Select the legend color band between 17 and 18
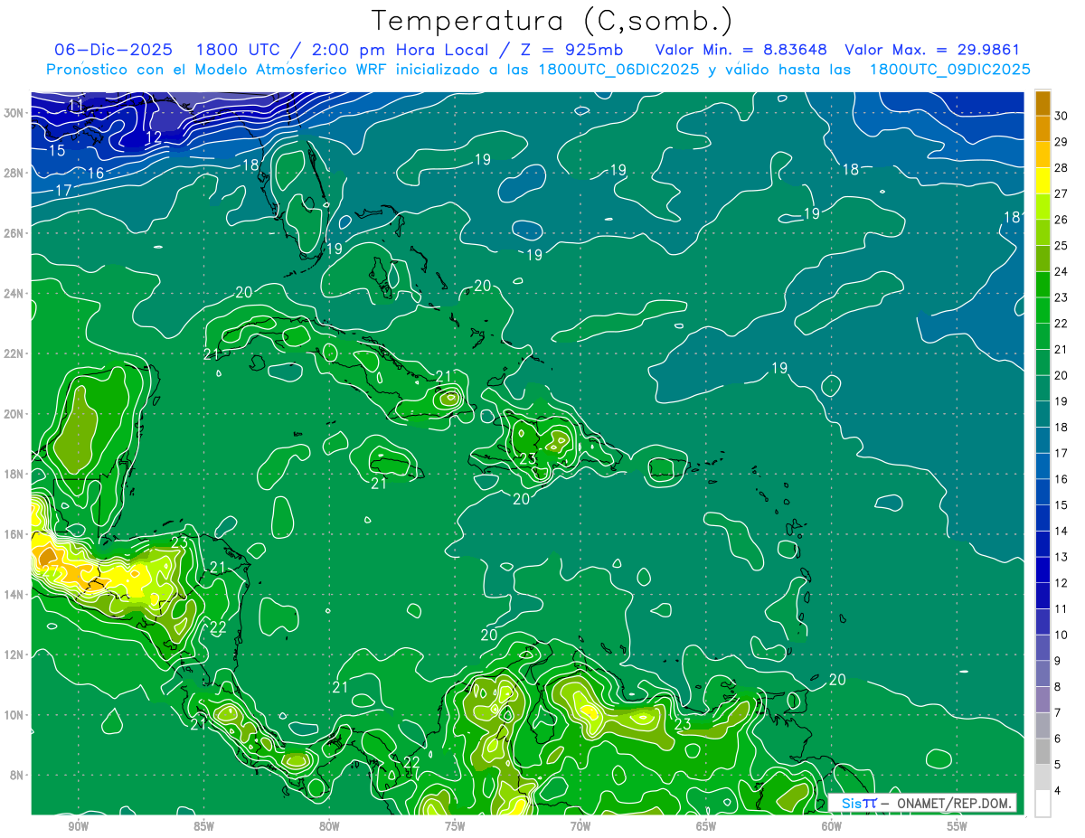This screenshot has width=1085, height=838. point(1043,440)
